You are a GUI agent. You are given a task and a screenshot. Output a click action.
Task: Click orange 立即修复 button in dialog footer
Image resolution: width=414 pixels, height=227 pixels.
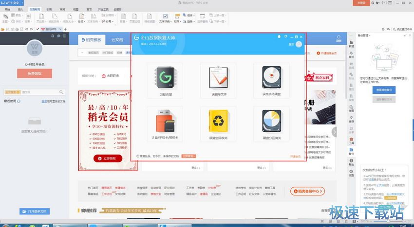188,156
